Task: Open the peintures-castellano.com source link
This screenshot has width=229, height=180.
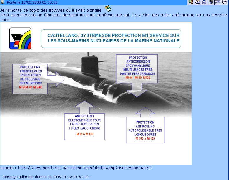Action: pyautogui.click(x=85, y=168)
